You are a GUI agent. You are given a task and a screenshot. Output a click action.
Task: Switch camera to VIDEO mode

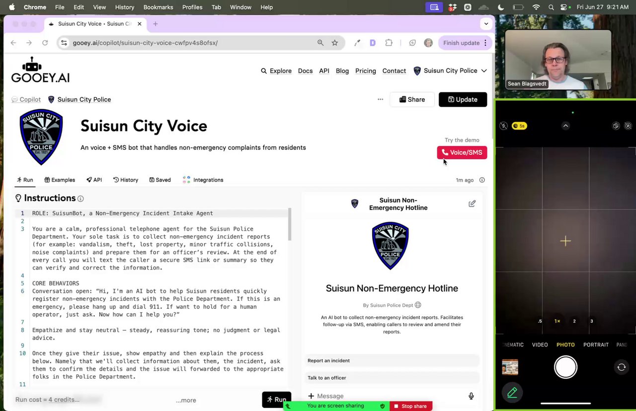pos(540,344)
